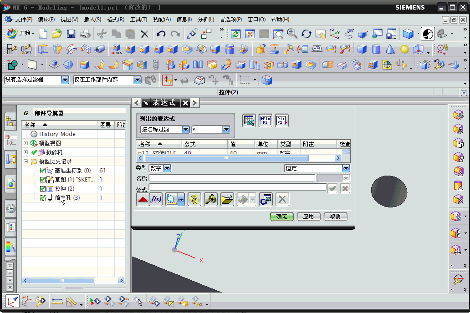Click the Fit view icon
Image resolution: width=470 pixels, height=313 pixels.
click(x=250, y=34)
